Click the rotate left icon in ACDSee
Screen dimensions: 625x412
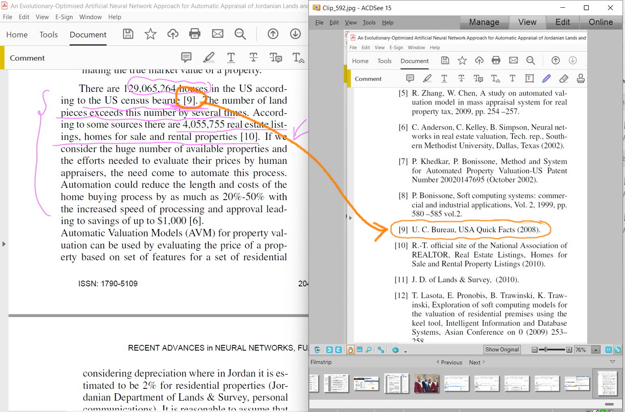tap(329, 350)
